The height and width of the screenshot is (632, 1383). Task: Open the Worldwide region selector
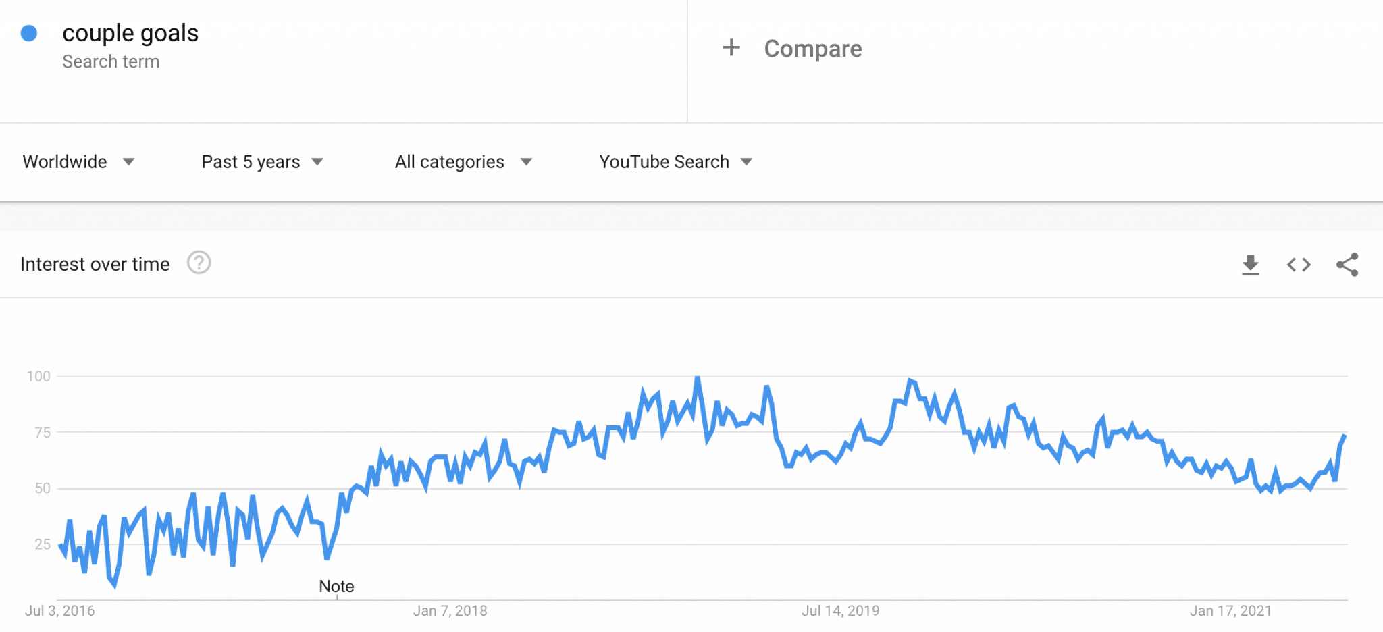coord(65,162)
